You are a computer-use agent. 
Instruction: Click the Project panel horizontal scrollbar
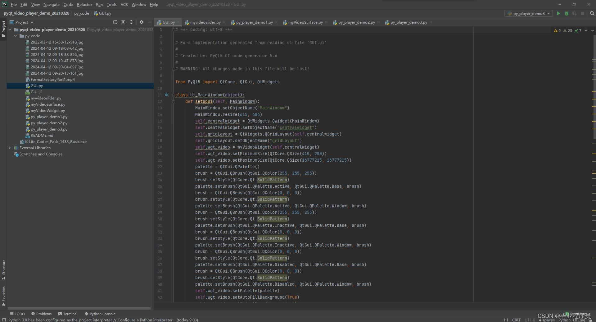pyautogui.click(x=79, y=308)
